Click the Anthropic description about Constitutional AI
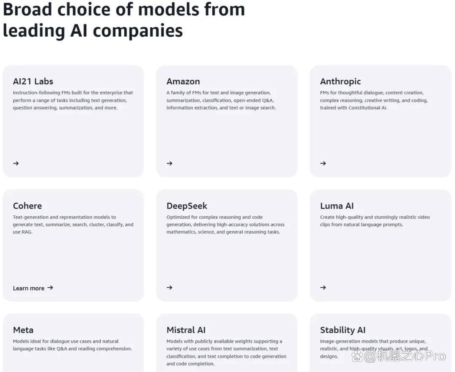The image size is (455, 372). pyautogui.click(x=374, y=100)
